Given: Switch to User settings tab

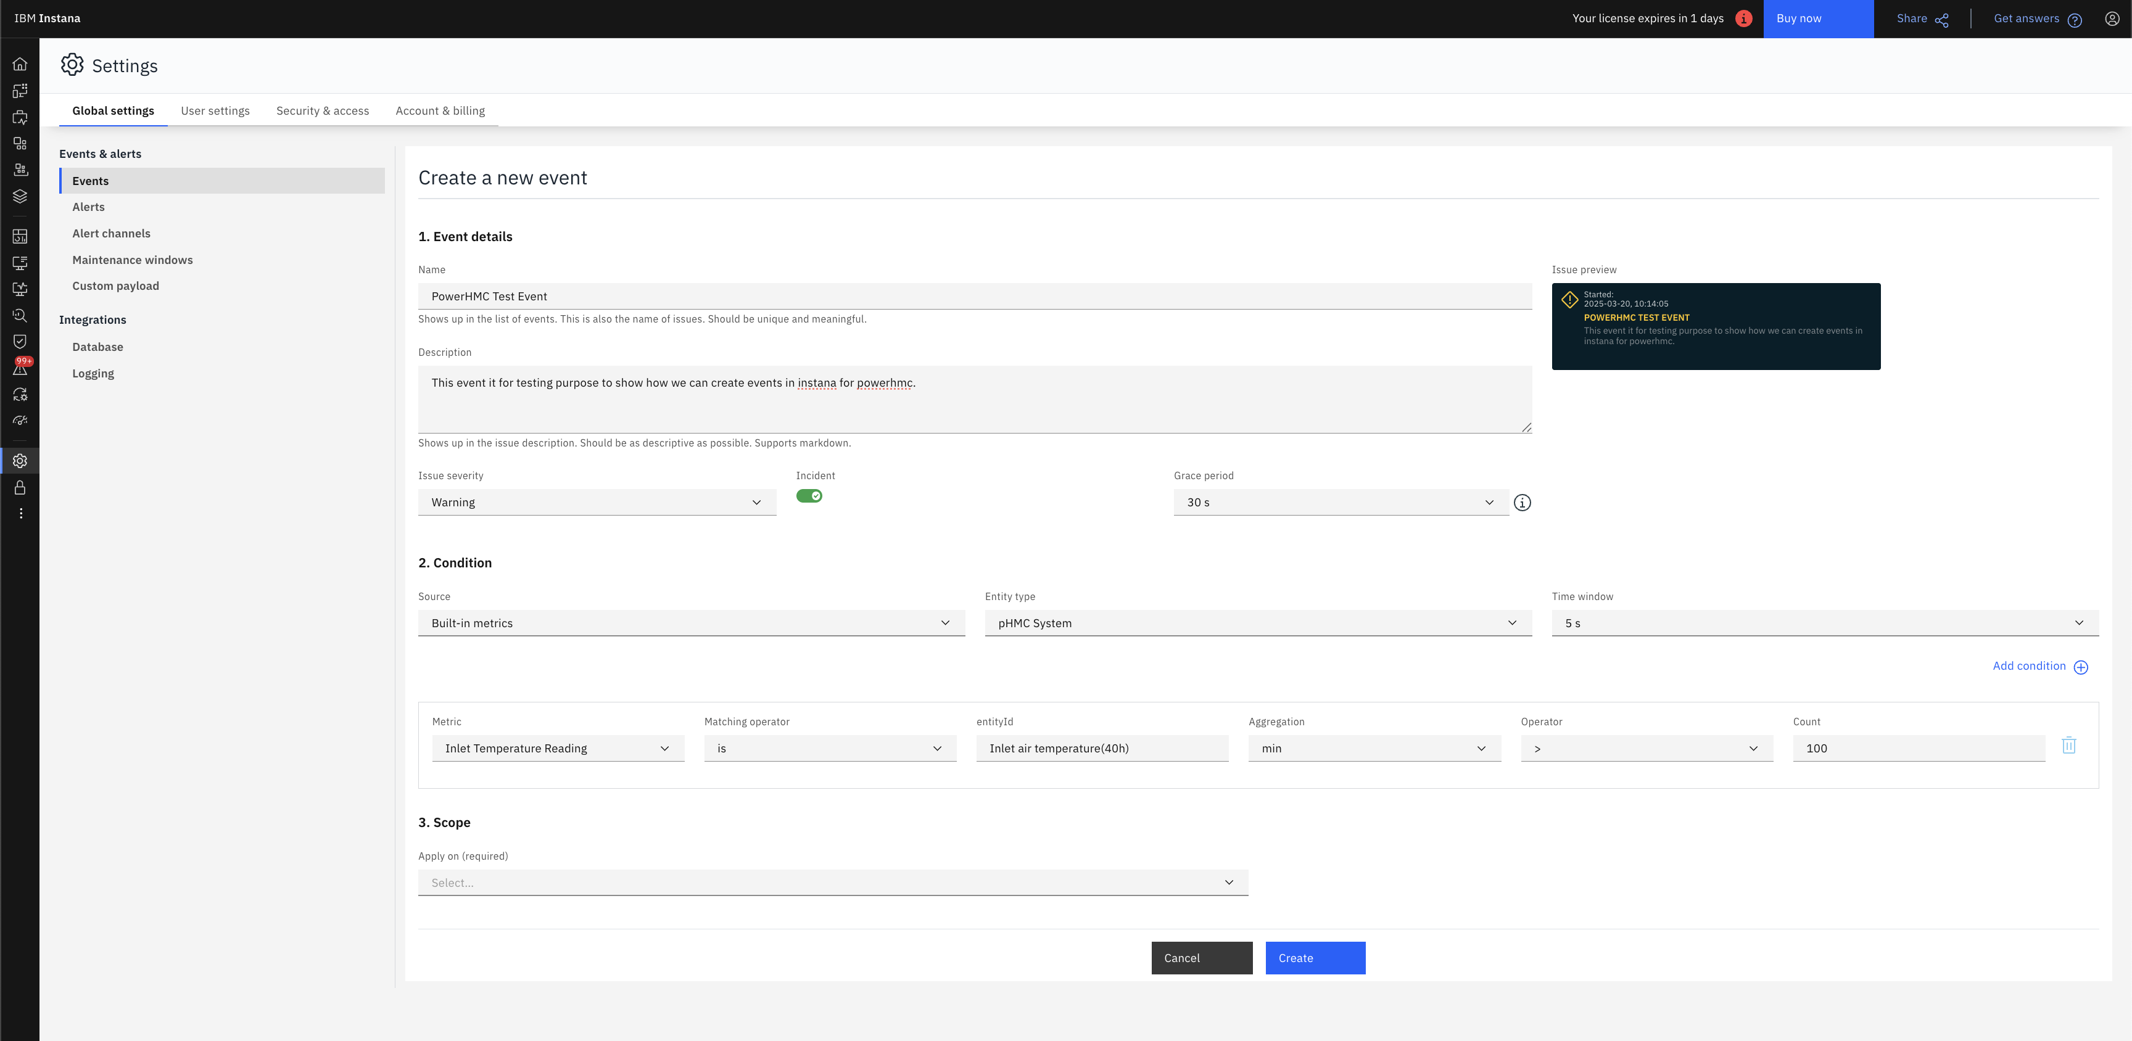Looking at the screenshot, I should pos(215,111).
